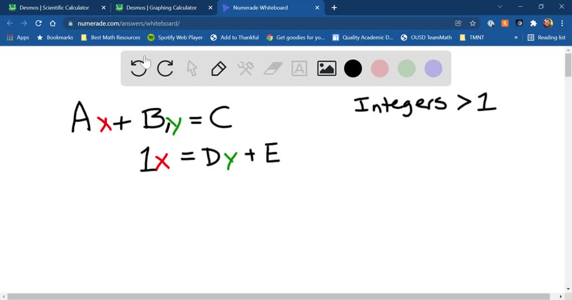
Task: Open the Extensions puzzle icon
Action: click(x=533, y=23)
